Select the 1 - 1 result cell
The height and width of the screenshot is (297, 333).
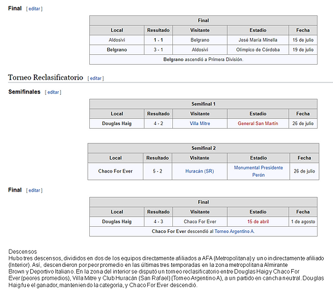point(158,40)
